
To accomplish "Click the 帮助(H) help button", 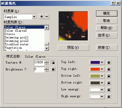I will 107,28.
